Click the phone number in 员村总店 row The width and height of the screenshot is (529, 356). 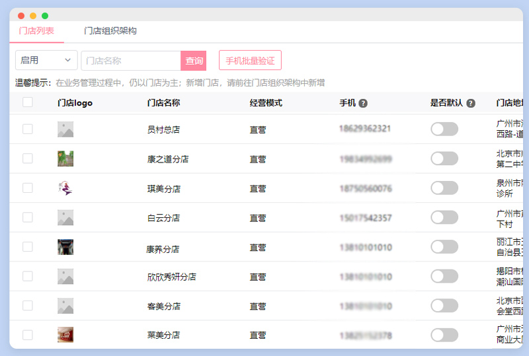pyautogui.click(x=365, y=129)
